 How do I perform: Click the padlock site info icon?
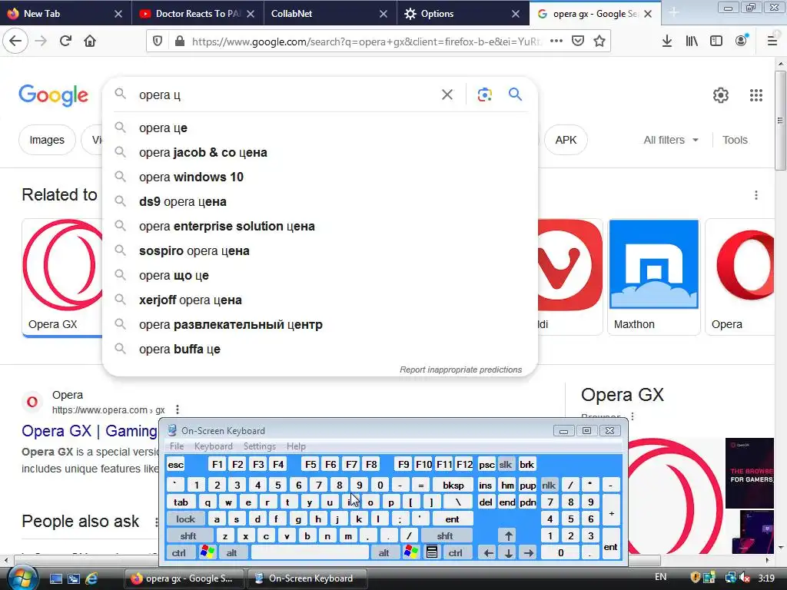(x=180, y=41)
